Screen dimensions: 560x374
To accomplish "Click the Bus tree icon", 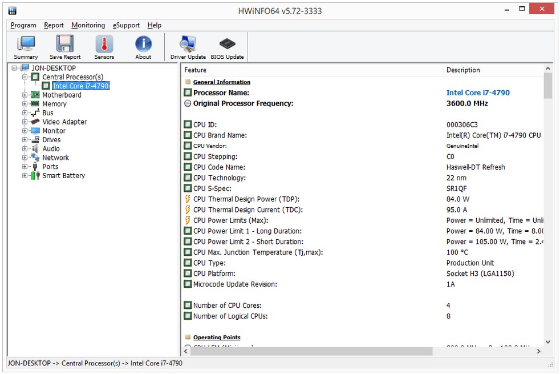I will (35, 112).
